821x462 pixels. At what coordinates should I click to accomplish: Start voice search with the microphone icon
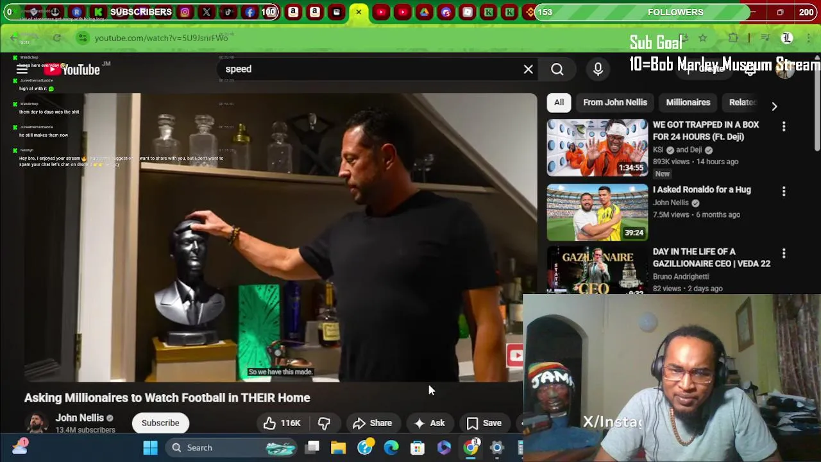[598, 69]
